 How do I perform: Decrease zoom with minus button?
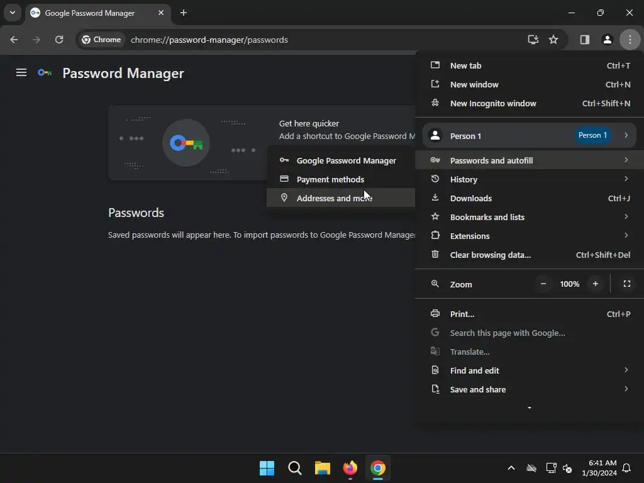click(543, 284)
